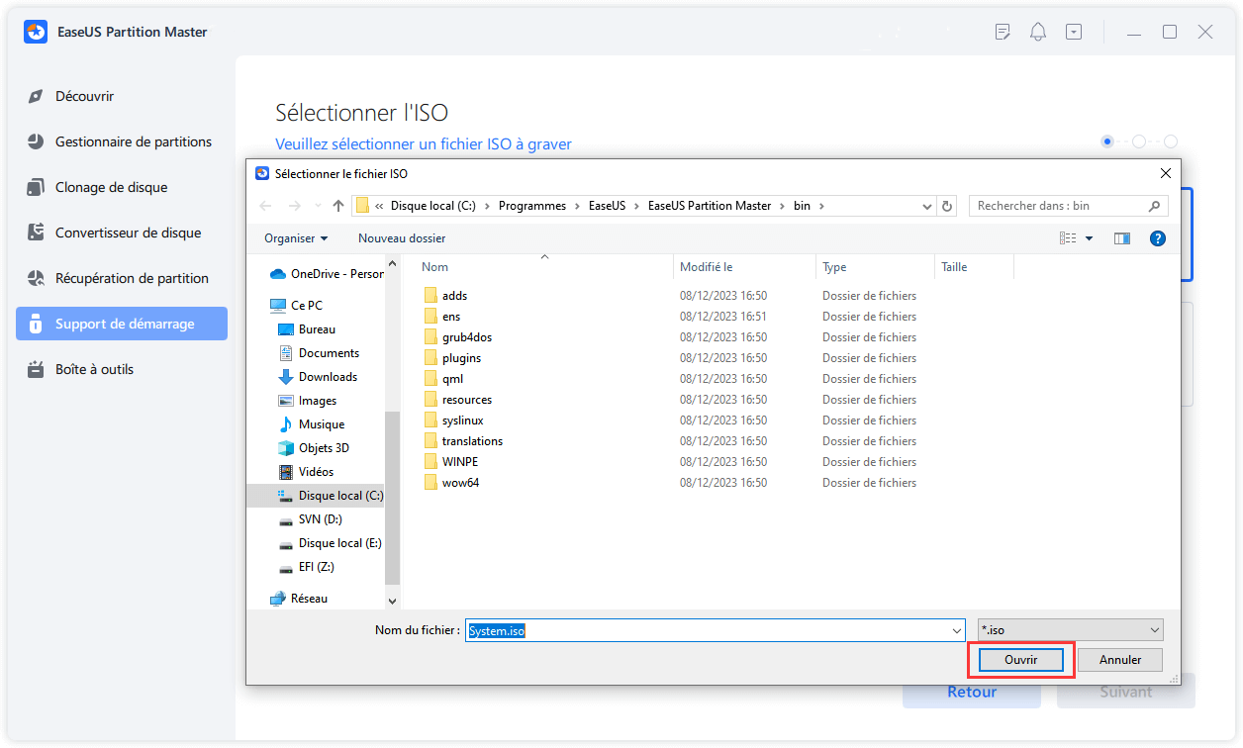Open the Organiser dropdown menu

[296, 238]
